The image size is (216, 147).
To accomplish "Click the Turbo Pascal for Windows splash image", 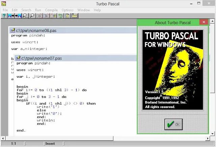I will click(173, 70).
